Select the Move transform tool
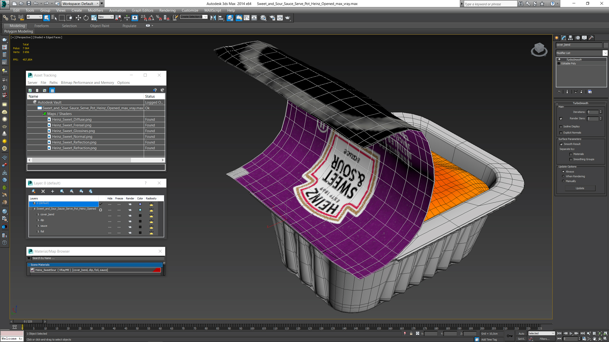The image size is (609, 342). (x=78, y=18)
